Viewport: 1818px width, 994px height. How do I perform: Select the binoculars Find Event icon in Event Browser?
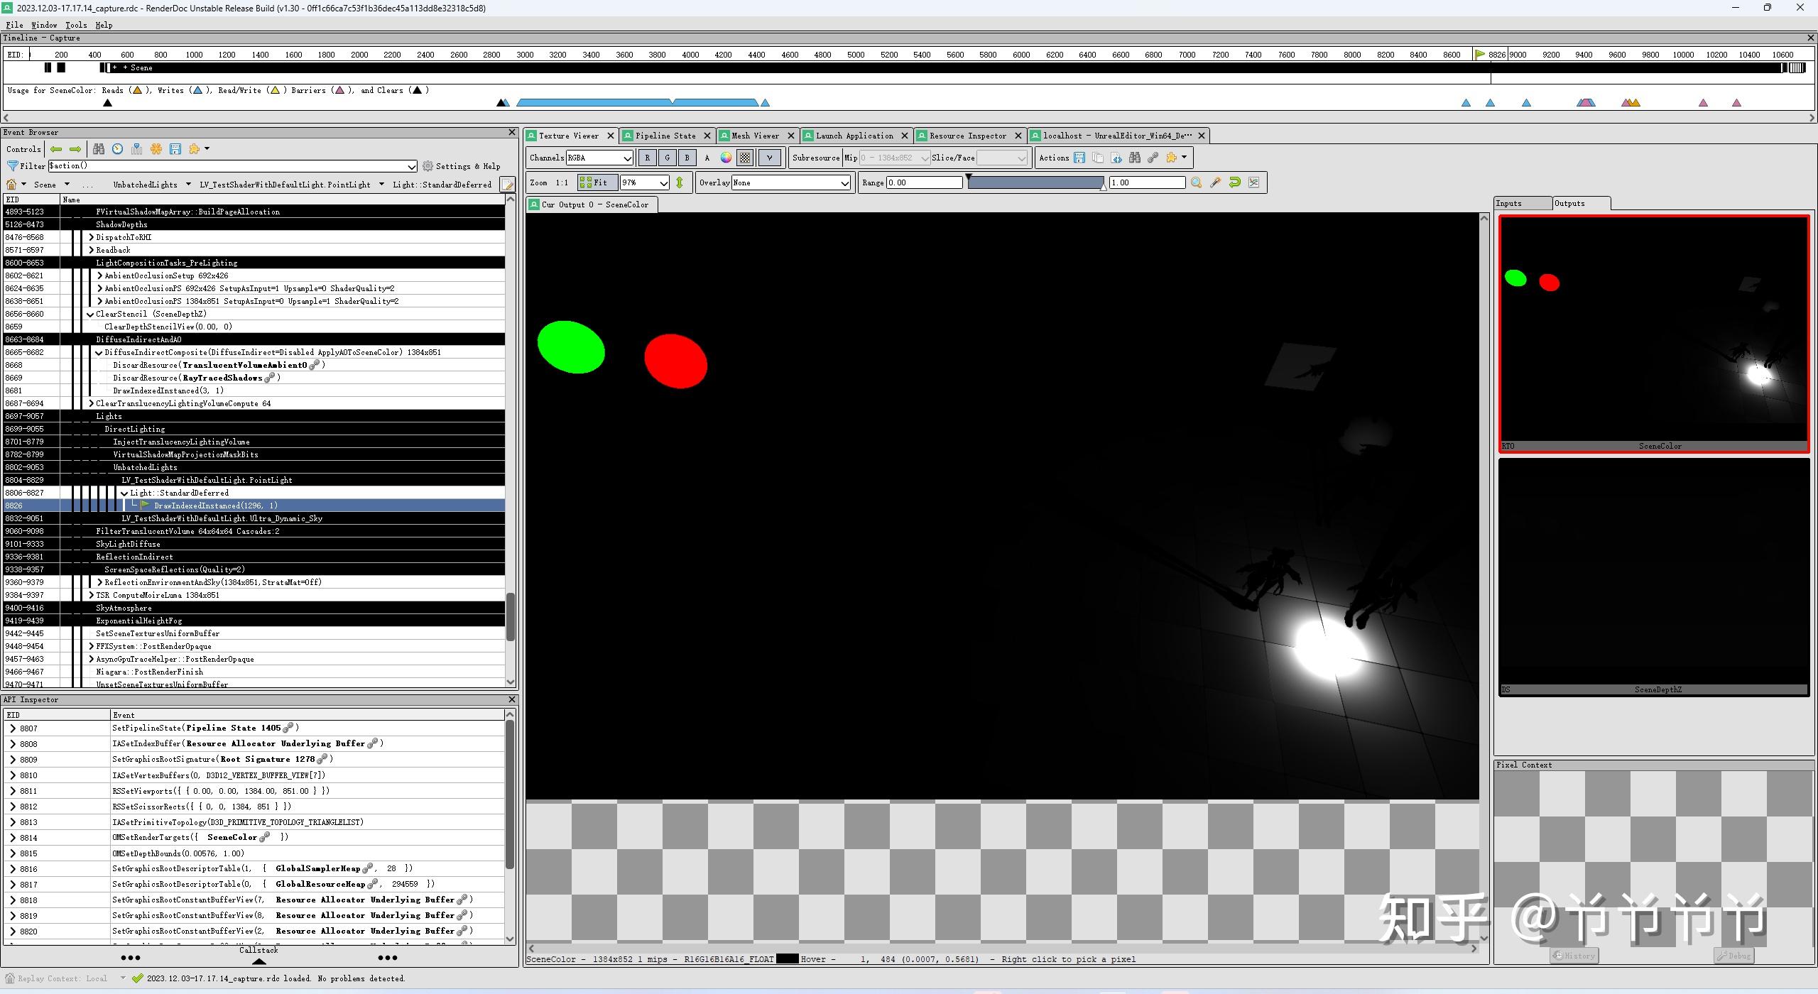click(x=99, y=148)
